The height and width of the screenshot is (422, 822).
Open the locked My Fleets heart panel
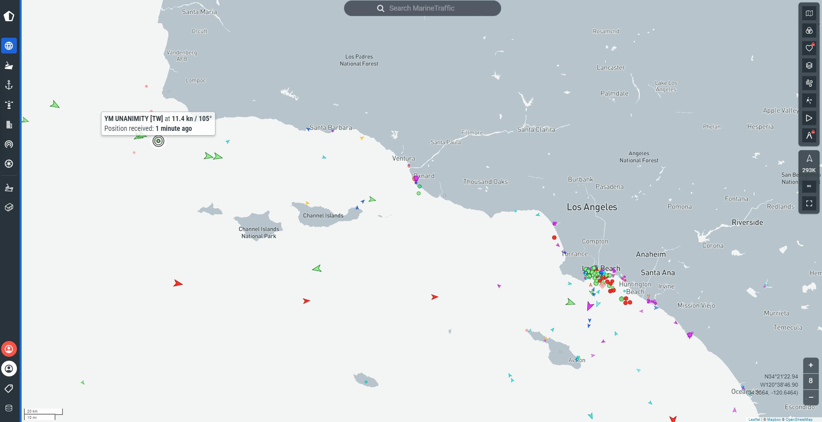(809, 48)
